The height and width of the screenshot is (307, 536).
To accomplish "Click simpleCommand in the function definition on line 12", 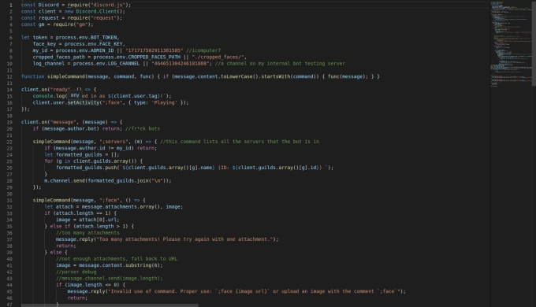I will [x=65, y=76].
